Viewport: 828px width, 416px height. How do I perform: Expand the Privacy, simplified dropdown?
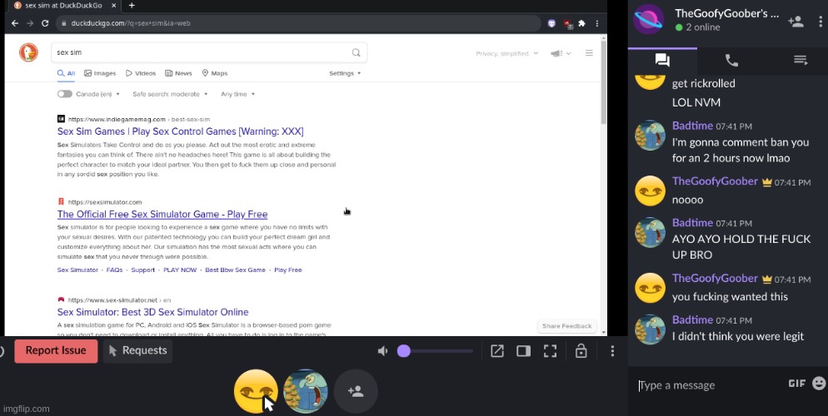tap(507, 53)
